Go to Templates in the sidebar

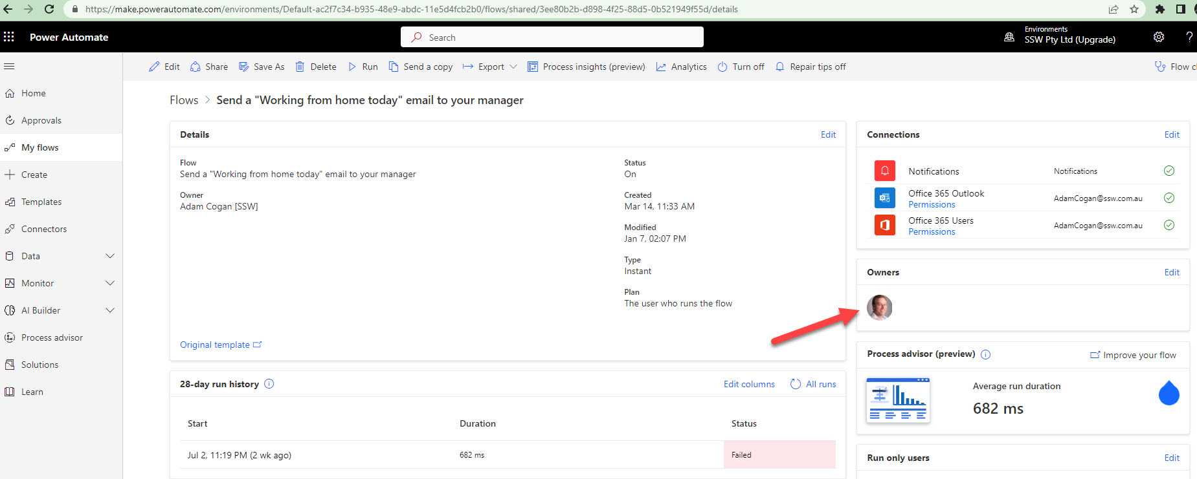pyautogui.click(x=41, y=202)
